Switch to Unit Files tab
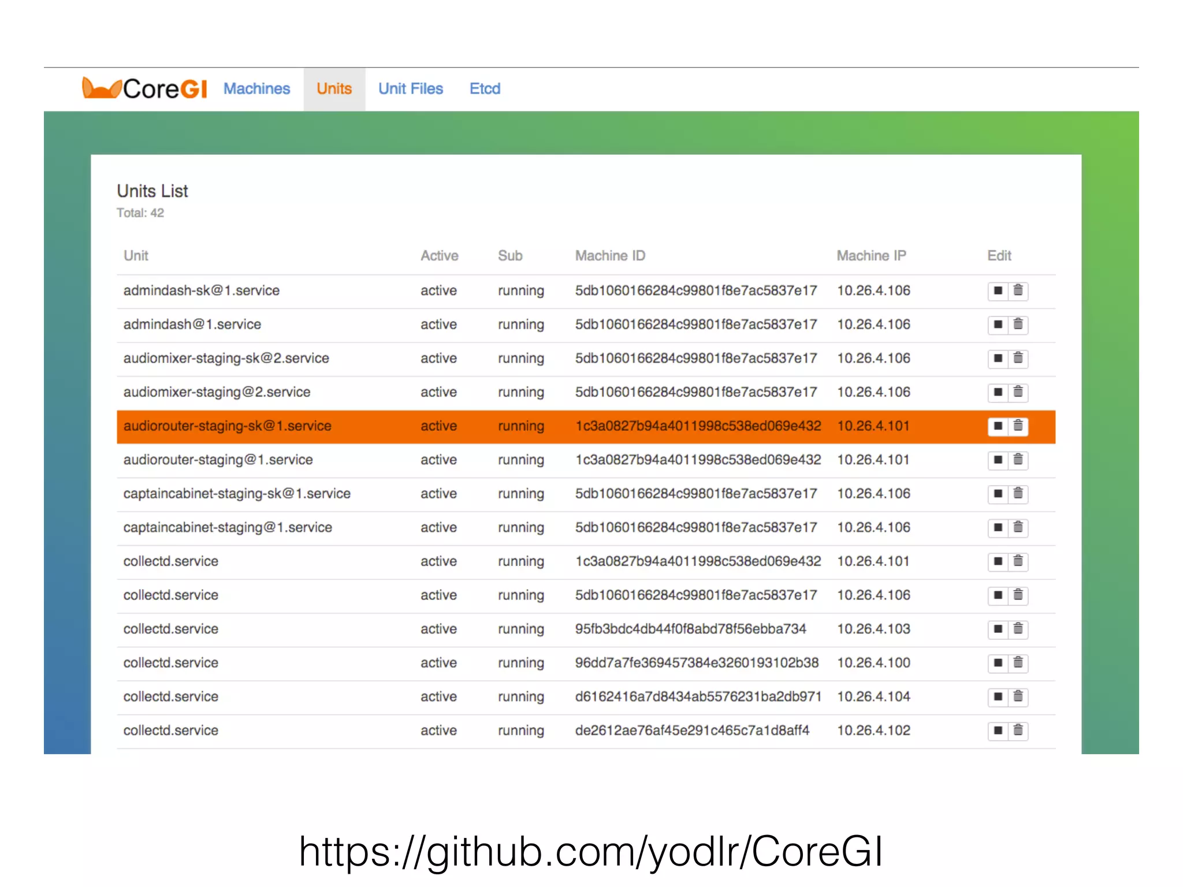This screenshot has height=887, width=1183. pyautogui.click(x=411, y=89)
